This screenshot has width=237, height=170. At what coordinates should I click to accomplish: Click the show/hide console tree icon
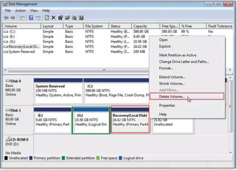point(22,18)
